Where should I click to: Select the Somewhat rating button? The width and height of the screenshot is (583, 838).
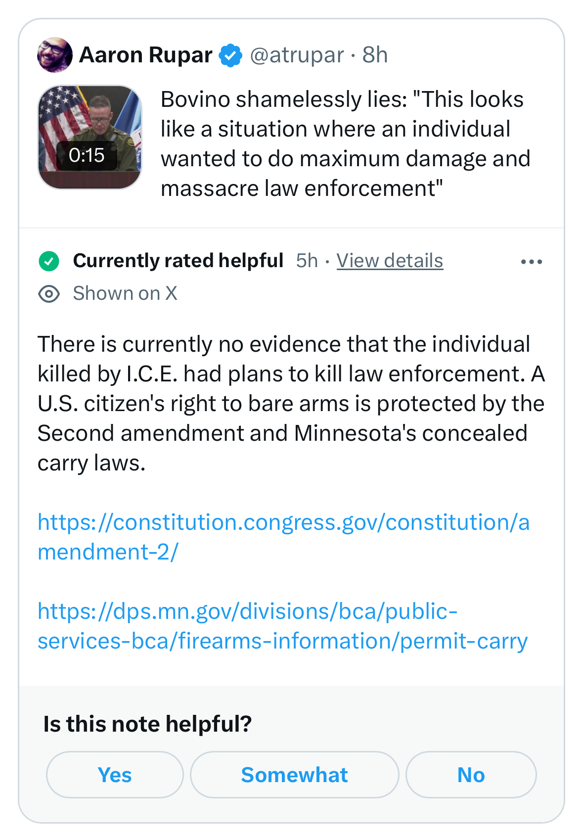[x=294, y=775]
